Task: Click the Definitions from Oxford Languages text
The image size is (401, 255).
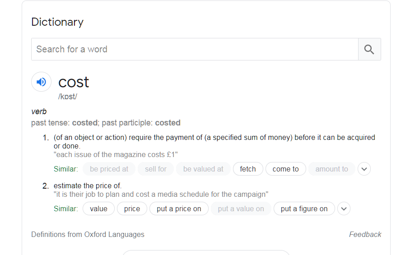Action: tap(88, 234)
